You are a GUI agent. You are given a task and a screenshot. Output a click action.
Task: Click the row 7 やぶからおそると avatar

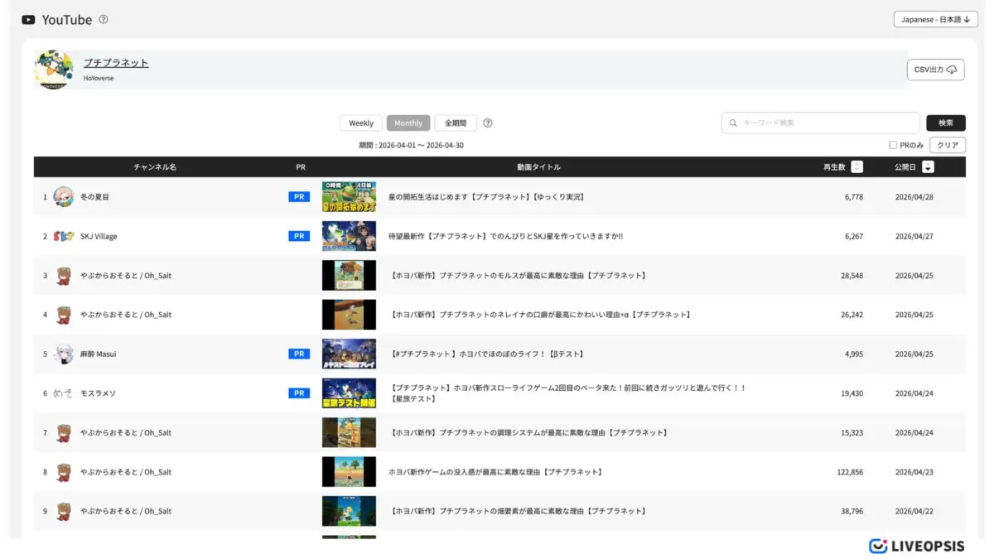64,432
